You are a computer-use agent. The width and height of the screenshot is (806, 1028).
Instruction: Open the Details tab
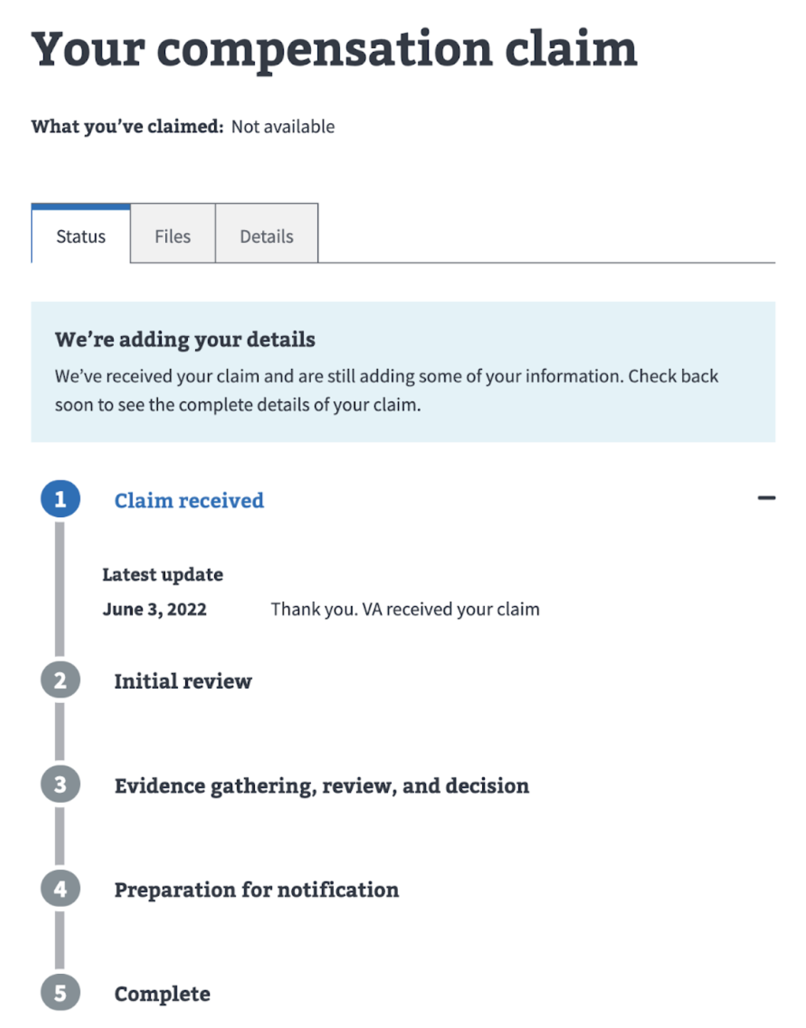(266, 235)
